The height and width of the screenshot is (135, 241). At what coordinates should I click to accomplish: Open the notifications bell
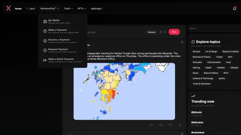point(235,8)
